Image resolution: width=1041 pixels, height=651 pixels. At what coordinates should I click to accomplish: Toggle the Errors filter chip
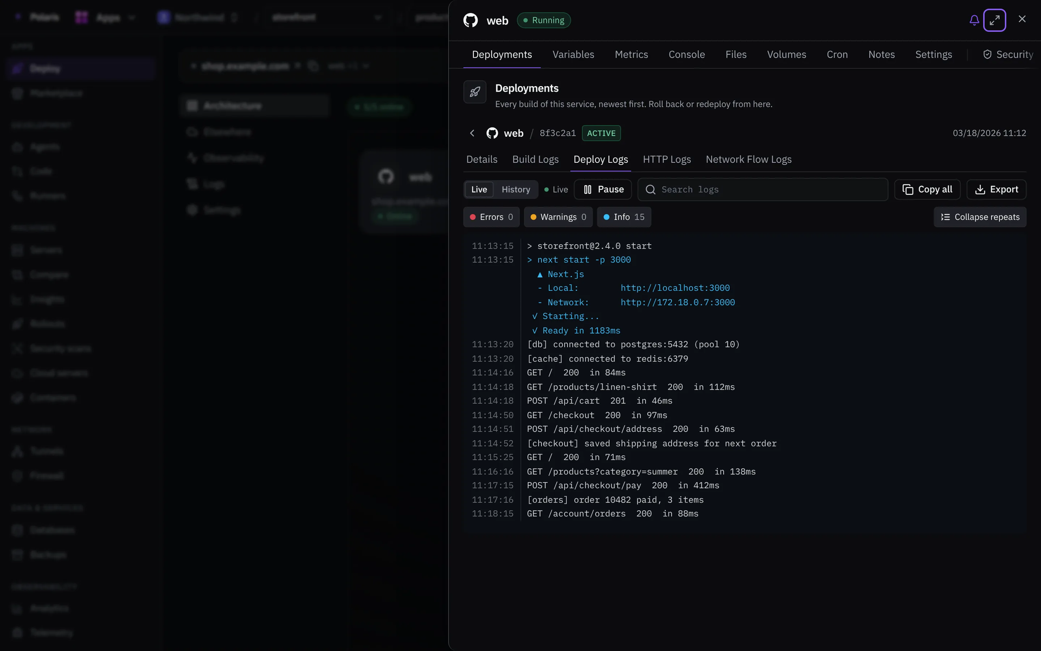491,217
